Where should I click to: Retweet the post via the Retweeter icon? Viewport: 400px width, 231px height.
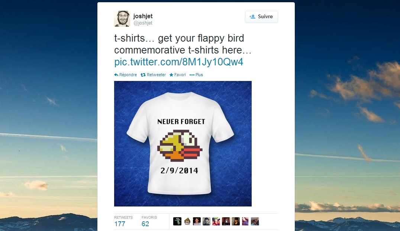click(143, 75)
